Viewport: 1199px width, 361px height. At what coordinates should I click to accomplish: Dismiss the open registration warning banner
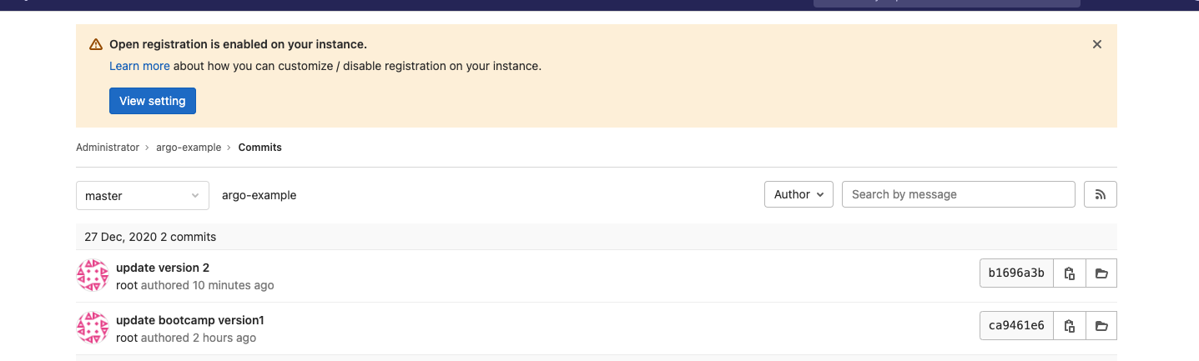tap(1097, 44)
